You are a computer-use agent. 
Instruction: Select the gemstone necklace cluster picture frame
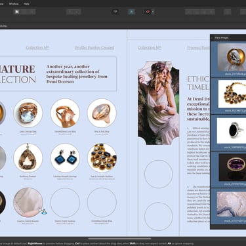(102, 158)
